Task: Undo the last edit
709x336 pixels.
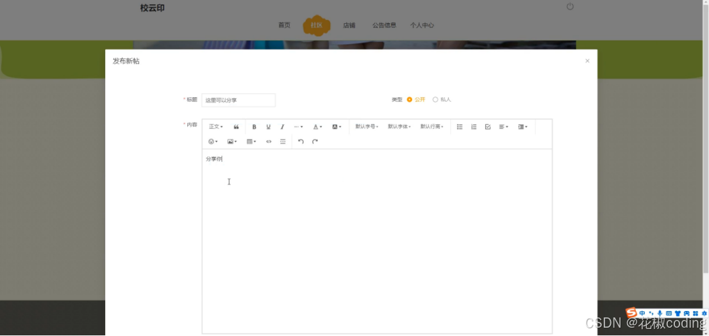Action: point(301,141)
